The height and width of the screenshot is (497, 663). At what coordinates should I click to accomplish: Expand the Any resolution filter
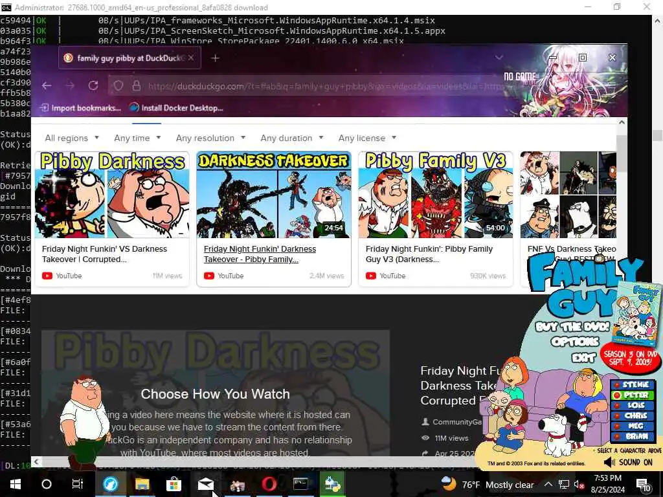point(210,138)
